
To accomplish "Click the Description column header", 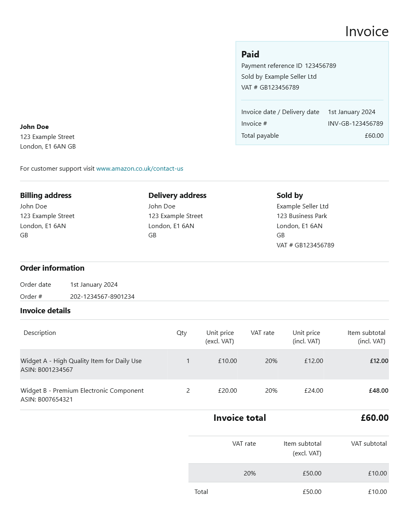I will 40,333.
